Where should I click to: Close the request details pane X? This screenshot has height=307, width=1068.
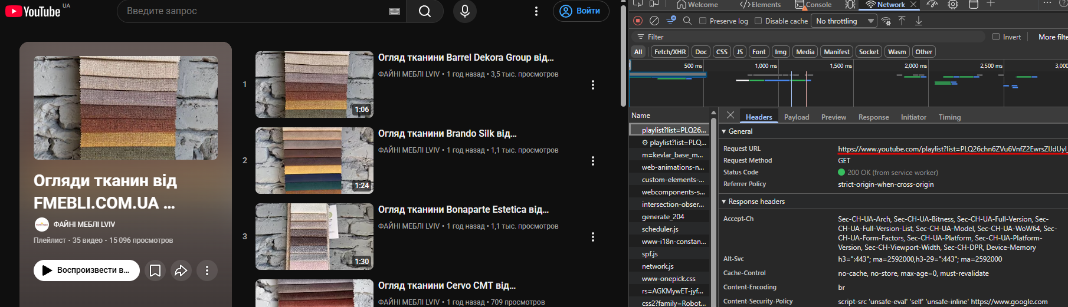730,115
